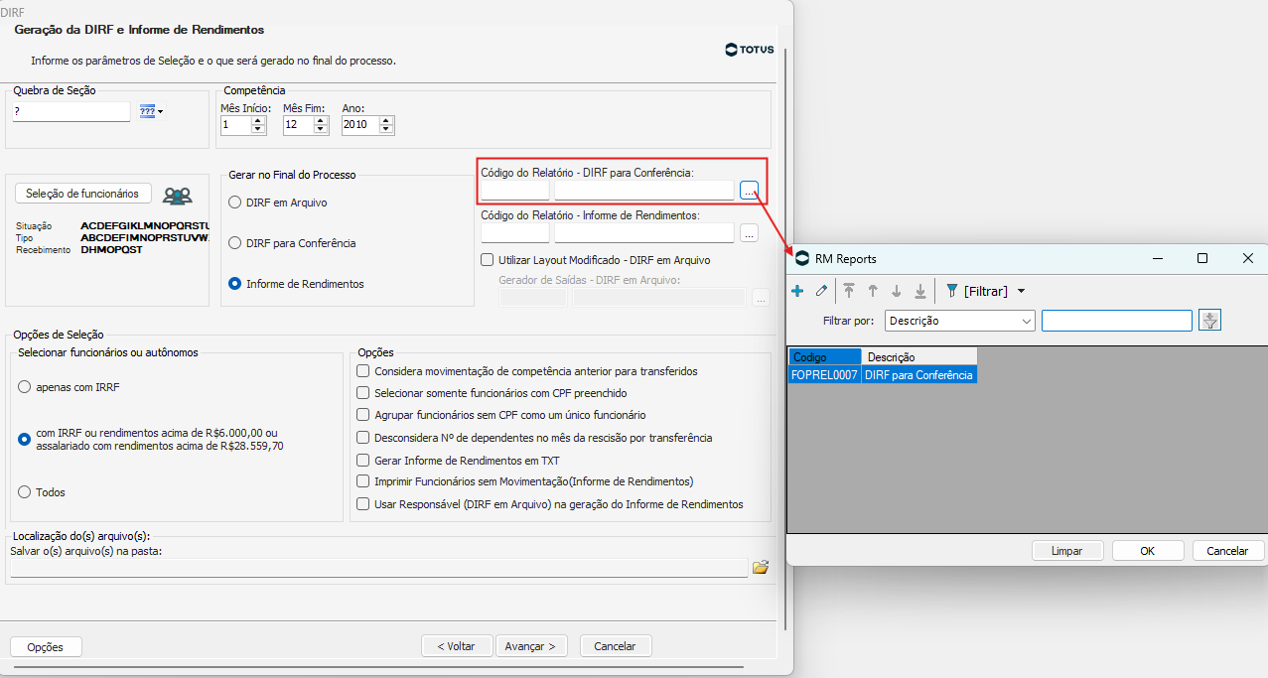Click the Opções button
This screenshot has width=1268, height=678.
click(x=46, y=646)
